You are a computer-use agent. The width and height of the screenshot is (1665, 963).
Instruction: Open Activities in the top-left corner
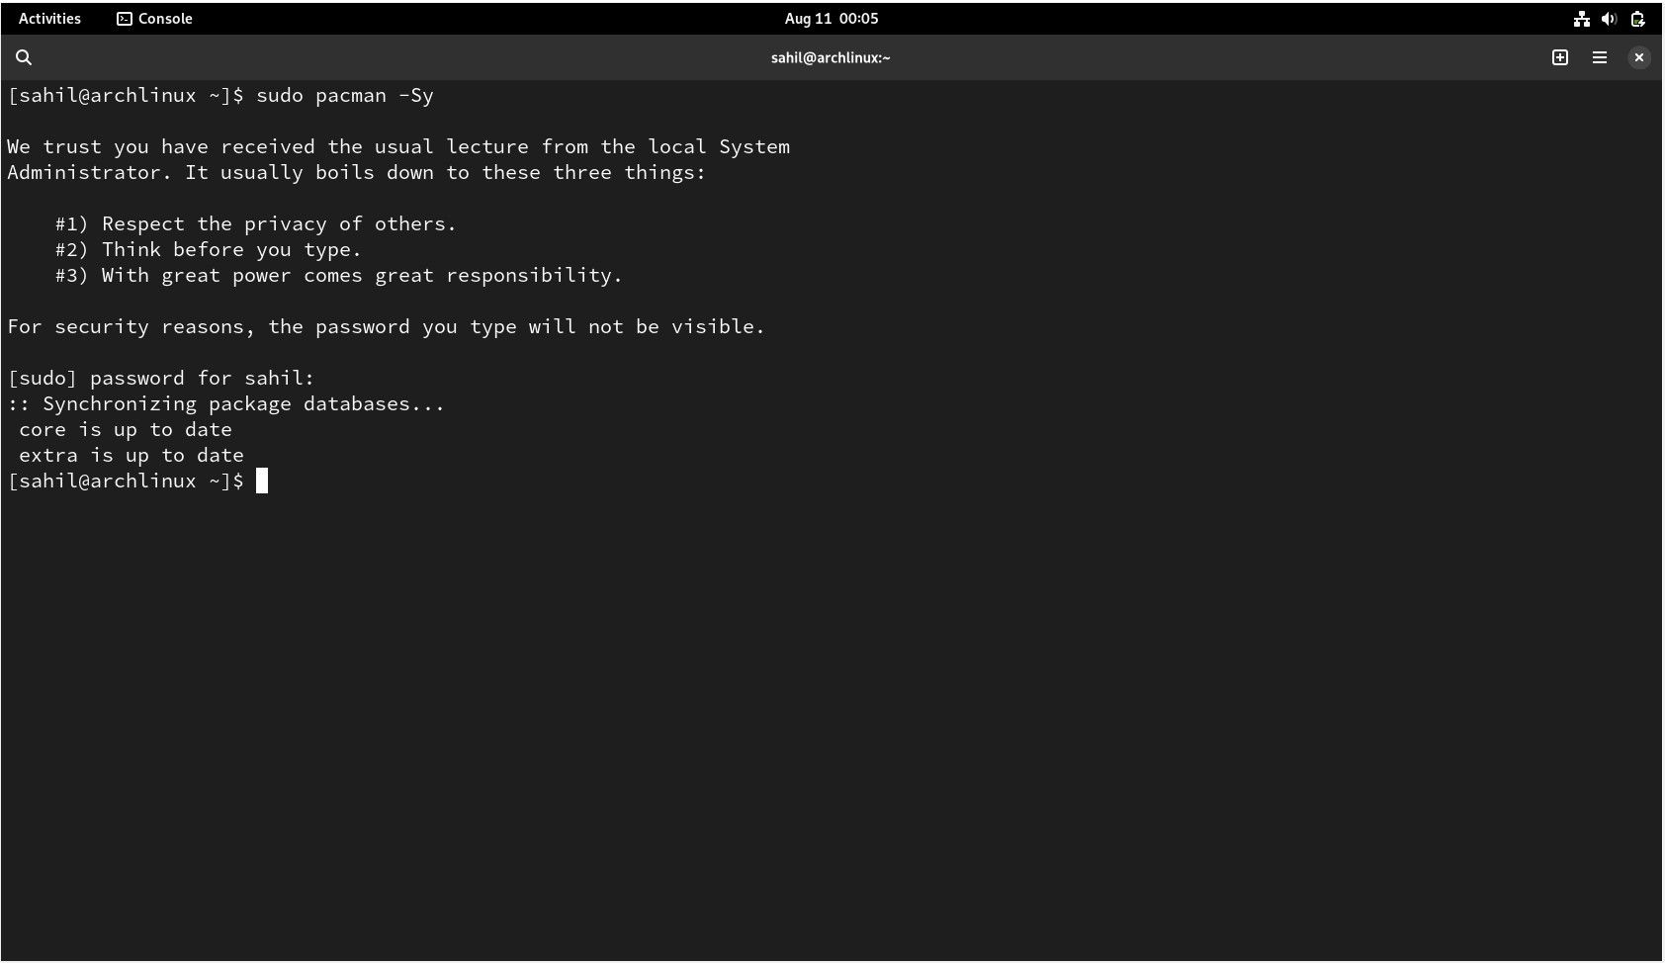point(49,18)
